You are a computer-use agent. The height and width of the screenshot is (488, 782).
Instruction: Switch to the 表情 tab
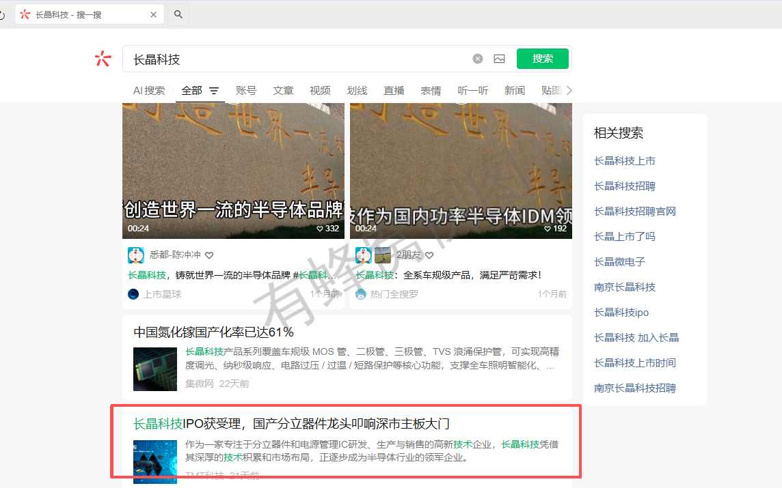pyautogui.click(x=431, y=91)
